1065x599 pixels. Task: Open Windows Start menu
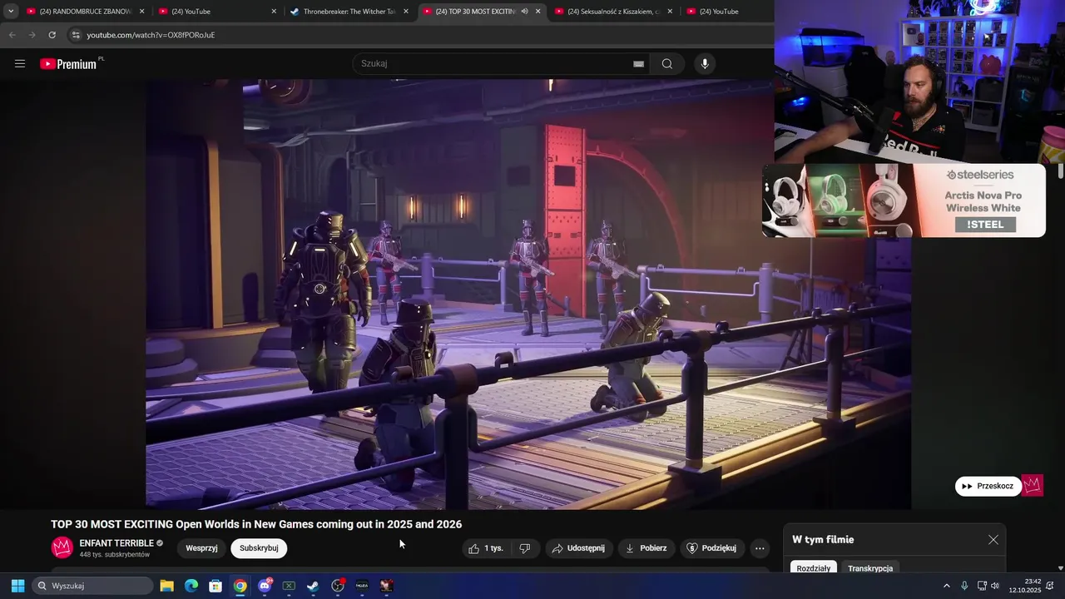click(x=17, y=586)
